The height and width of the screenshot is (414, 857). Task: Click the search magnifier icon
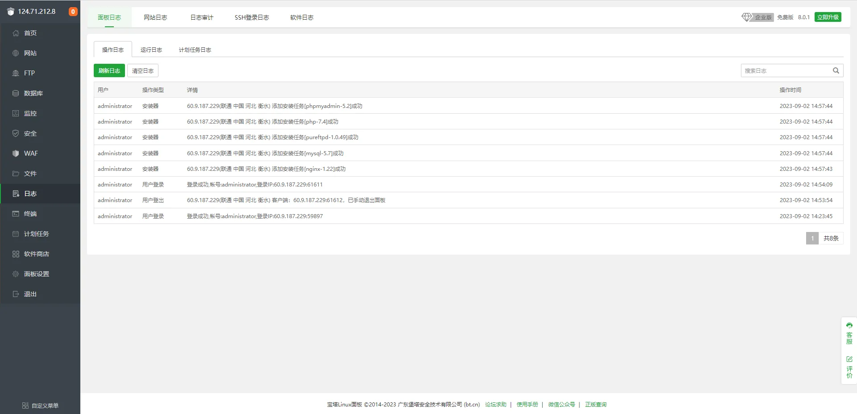point(836,70)
